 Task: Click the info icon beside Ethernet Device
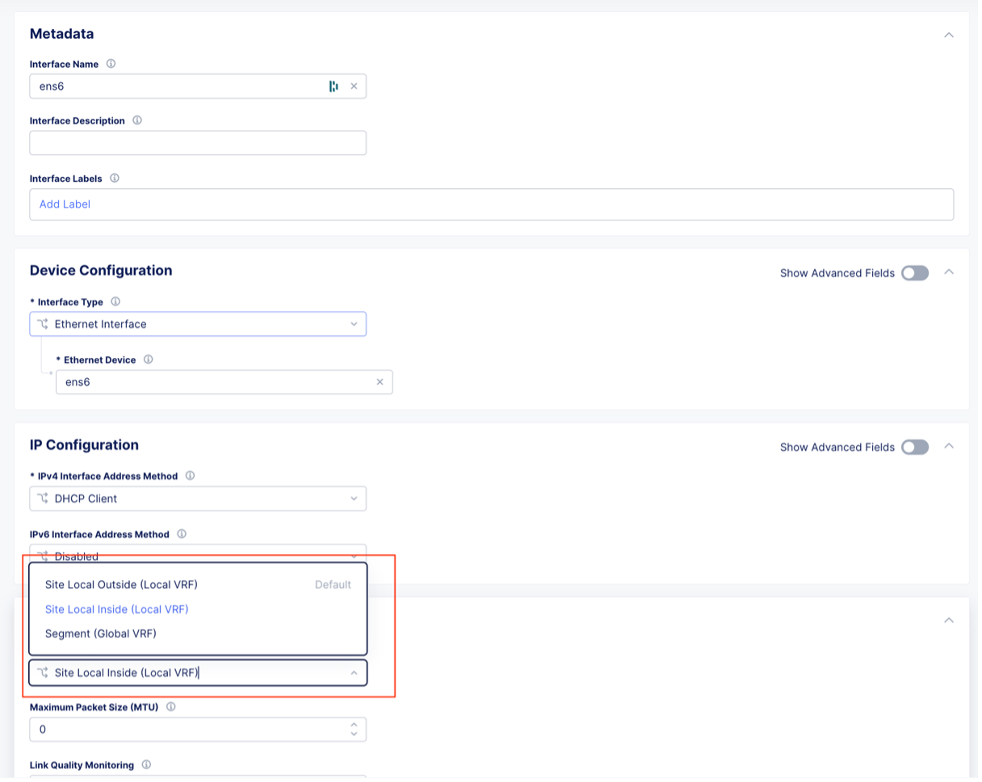pos(148,359)
